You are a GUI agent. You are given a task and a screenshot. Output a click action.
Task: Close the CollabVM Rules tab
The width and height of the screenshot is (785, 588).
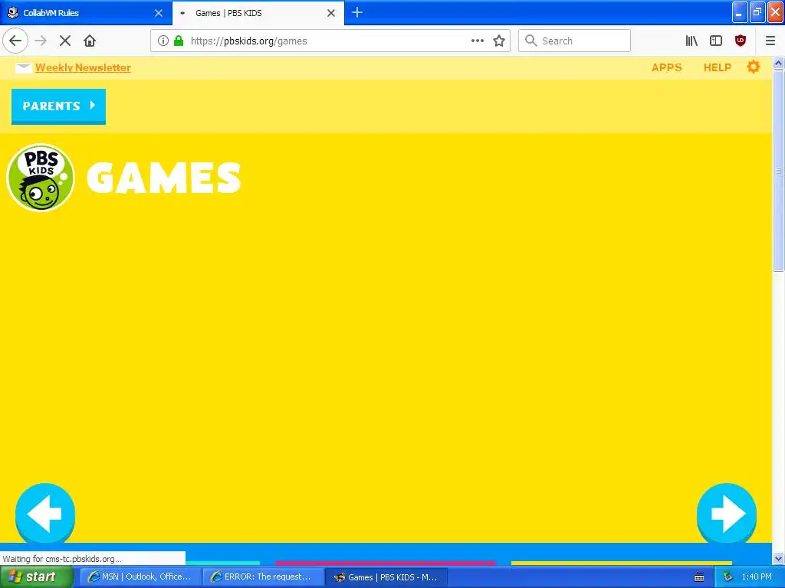[x=159, y=13]
